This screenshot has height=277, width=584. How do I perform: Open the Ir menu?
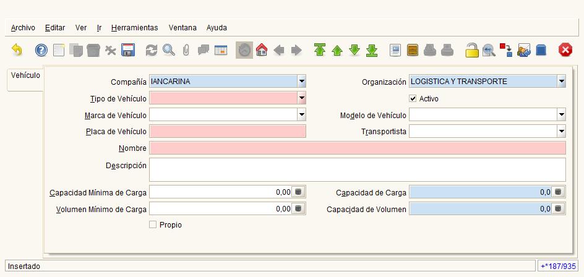click(x=99, y=28)
